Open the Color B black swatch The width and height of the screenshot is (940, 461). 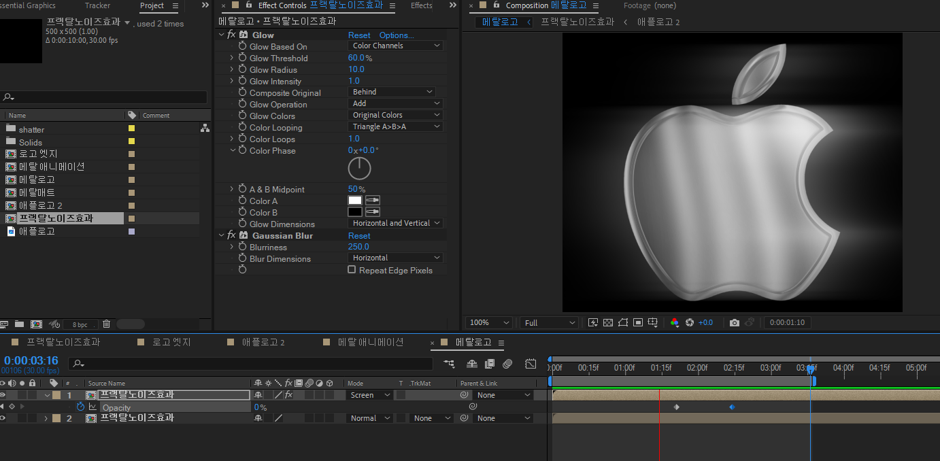pos(355,212)
